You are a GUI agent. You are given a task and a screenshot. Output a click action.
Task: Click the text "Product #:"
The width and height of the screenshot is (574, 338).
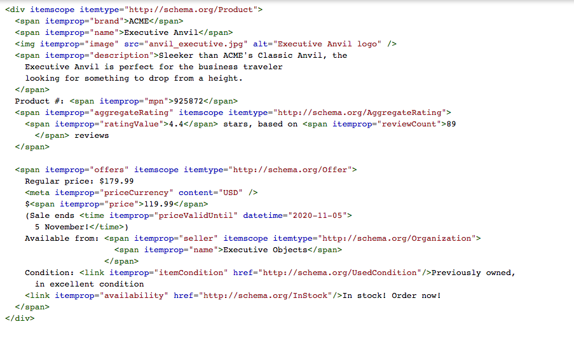[39, 101]
